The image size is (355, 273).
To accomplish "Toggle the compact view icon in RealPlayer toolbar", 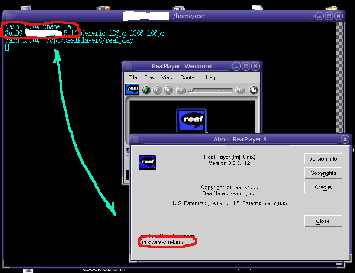I will coord(254,90).
